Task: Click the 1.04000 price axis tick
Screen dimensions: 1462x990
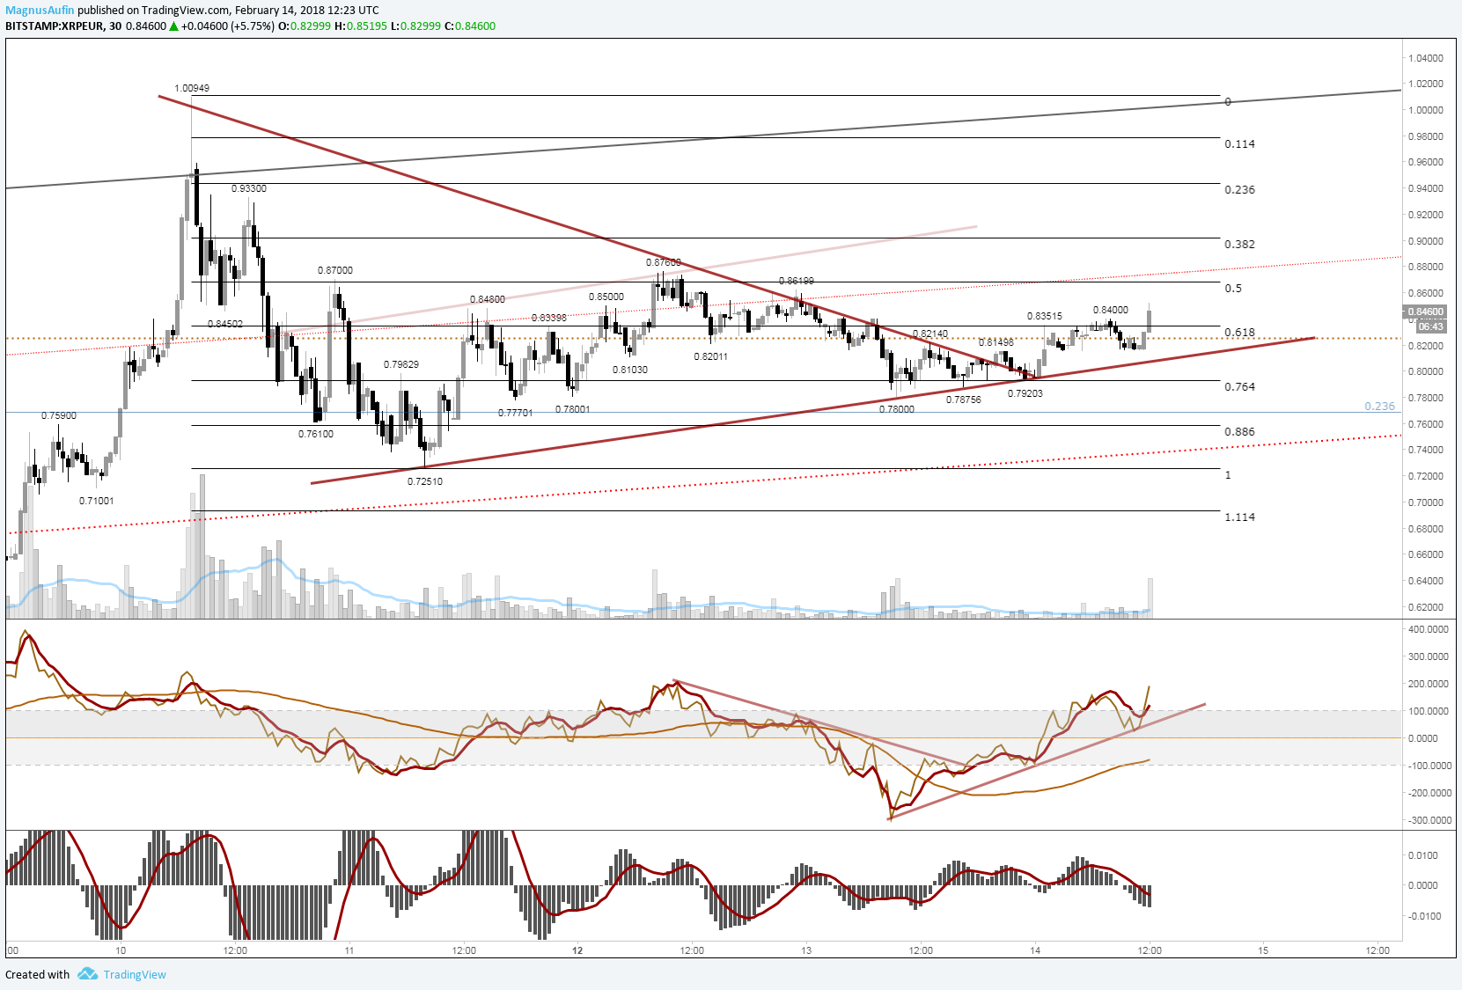Action: coord(1426,58)
